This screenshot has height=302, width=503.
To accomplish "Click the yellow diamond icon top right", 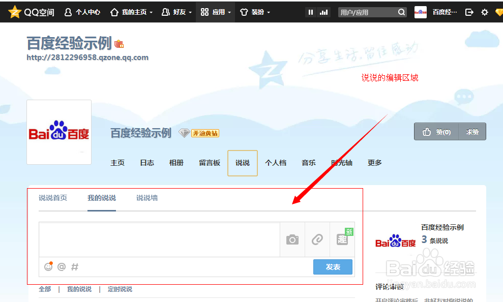I will click(x=499, y=12).
